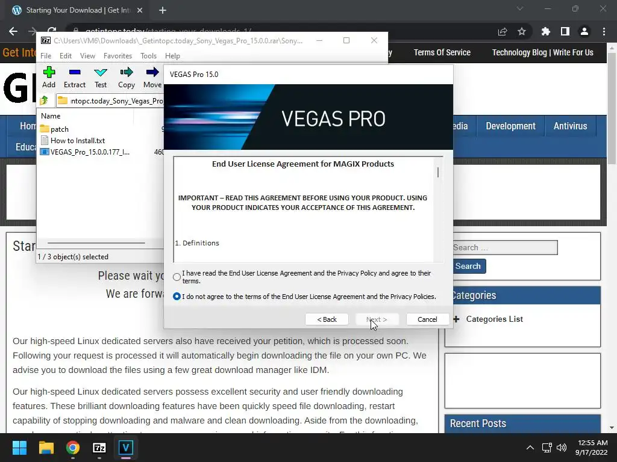Expand the Categories List plus icon
The image size is (617, 462).
coord(457,319)
